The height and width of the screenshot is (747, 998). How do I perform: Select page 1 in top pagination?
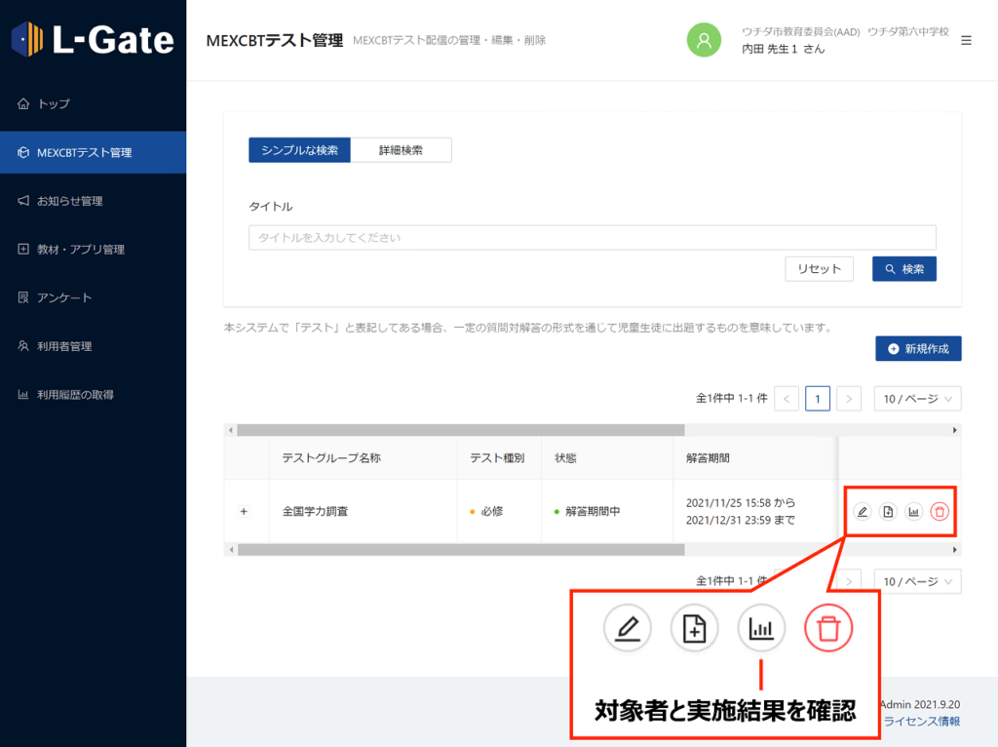[x=818, y=399]
